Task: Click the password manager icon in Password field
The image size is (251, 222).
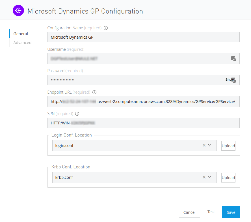Action: point(234,80)
